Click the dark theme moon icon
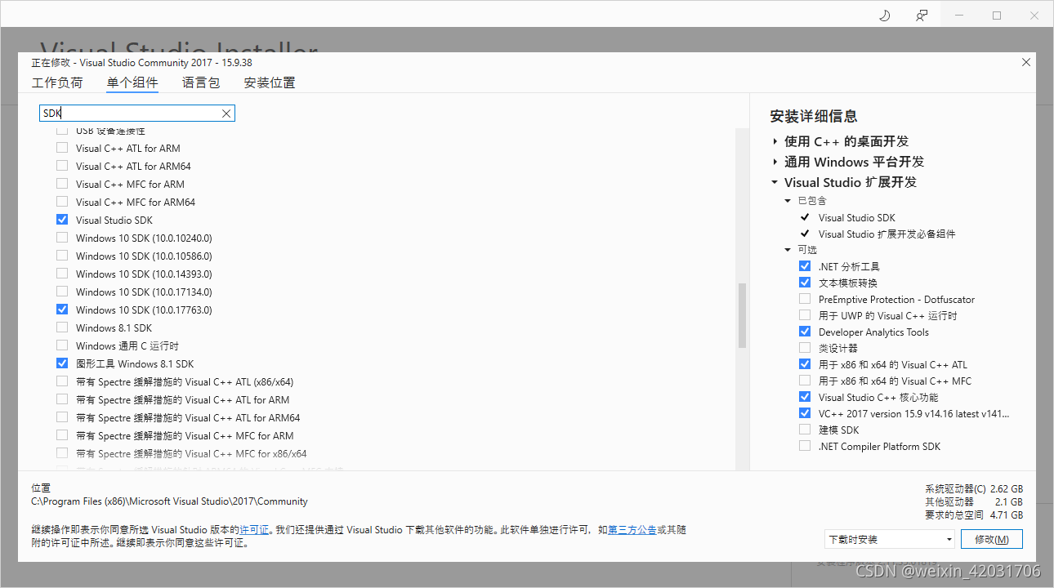1054x588 pixels. [x=884, y=15]
